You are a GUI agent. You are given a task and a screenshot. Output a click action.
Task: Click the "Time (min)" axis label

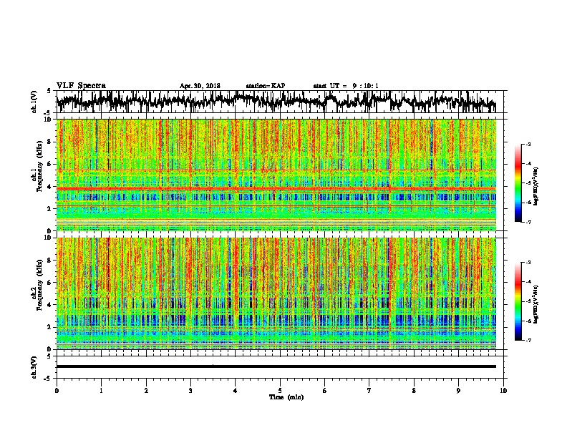tap(286, 397)
